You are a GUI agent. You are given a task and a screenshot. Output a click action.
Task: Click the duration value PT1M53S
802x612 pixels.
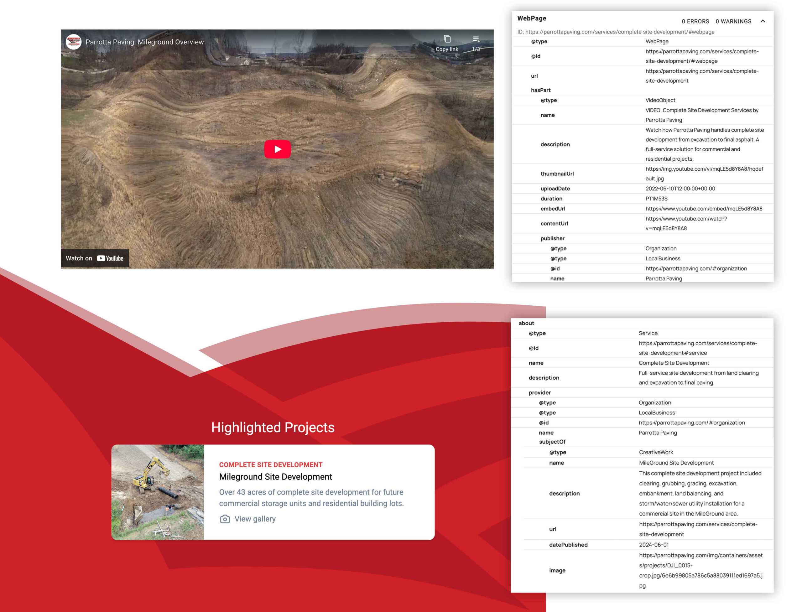pyautogui.click(x=657, y=199)
